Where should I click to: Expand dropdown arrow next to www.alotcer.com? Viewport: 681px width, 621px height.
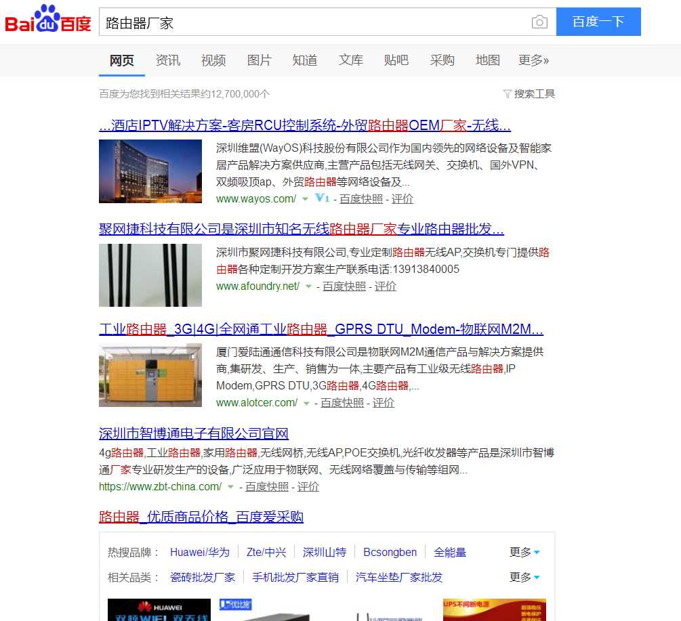[x=307, y=403]
